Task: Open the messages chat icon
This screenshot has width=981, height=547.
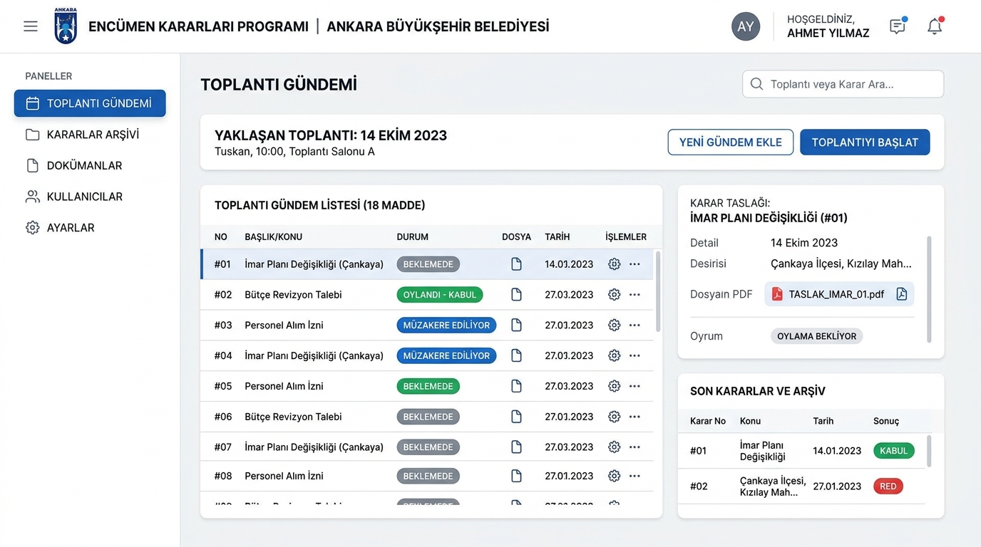Action: 898,26
